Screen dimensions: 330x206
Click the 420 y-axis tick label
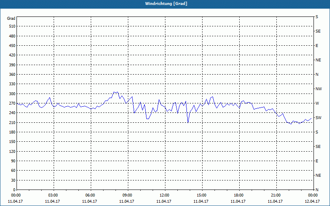click(x=12, y=55)
